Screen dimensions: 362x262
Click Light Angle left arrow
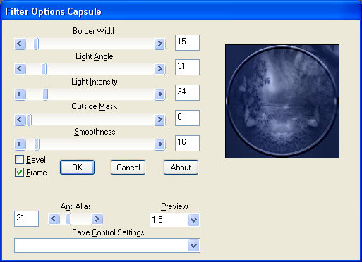(x=20, y=69)
